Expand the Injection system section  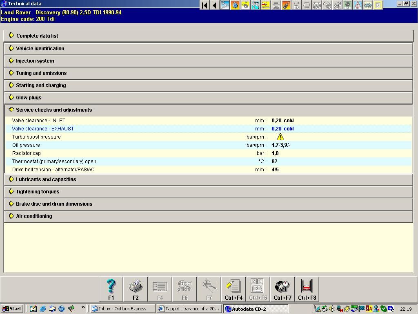point(209,61)
